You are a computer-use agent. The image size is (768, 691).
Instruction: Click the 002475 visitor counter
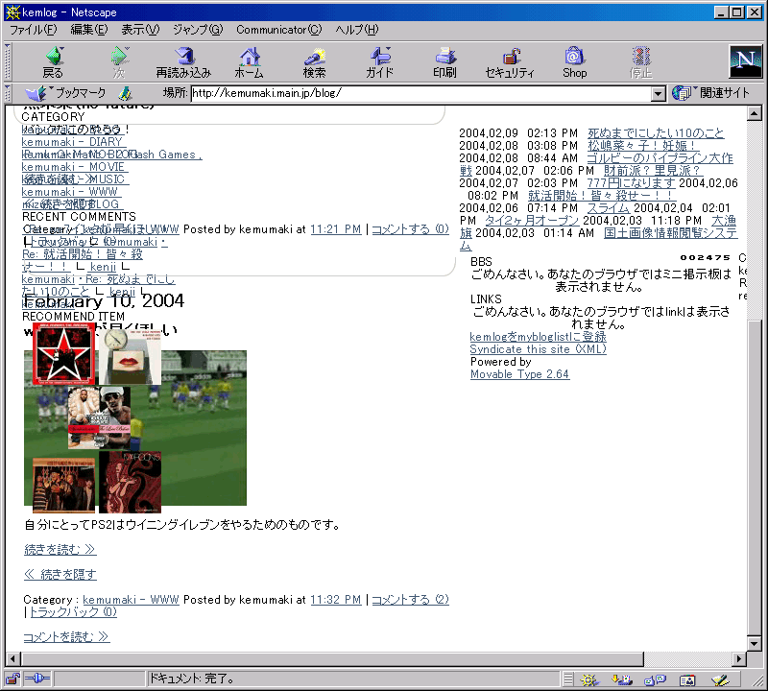coord(705,257)
